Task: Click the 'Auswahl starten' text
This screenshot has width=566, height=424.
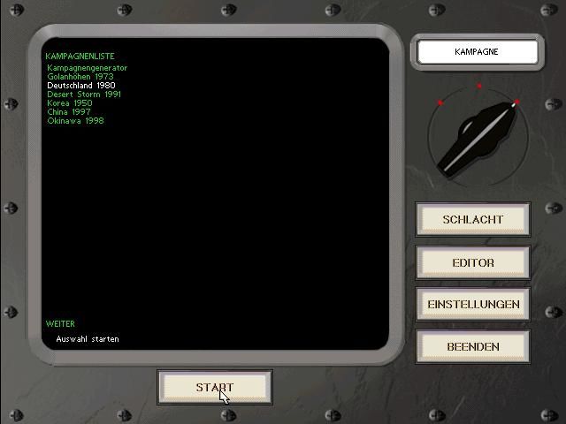Action: pyautogui.click(x=88, y=339)
